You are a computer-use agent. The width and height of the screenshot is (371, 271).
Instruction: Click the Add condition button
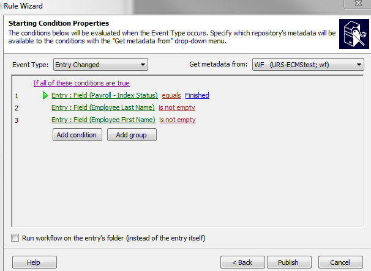pos(77,135)
